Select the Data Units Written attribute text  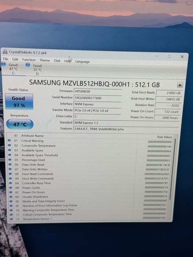click(35, 169)
